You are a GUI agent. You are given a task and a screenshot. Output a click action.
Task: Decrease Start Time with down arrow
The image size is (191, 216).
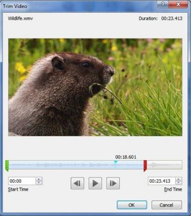click(x=38, y=183)
